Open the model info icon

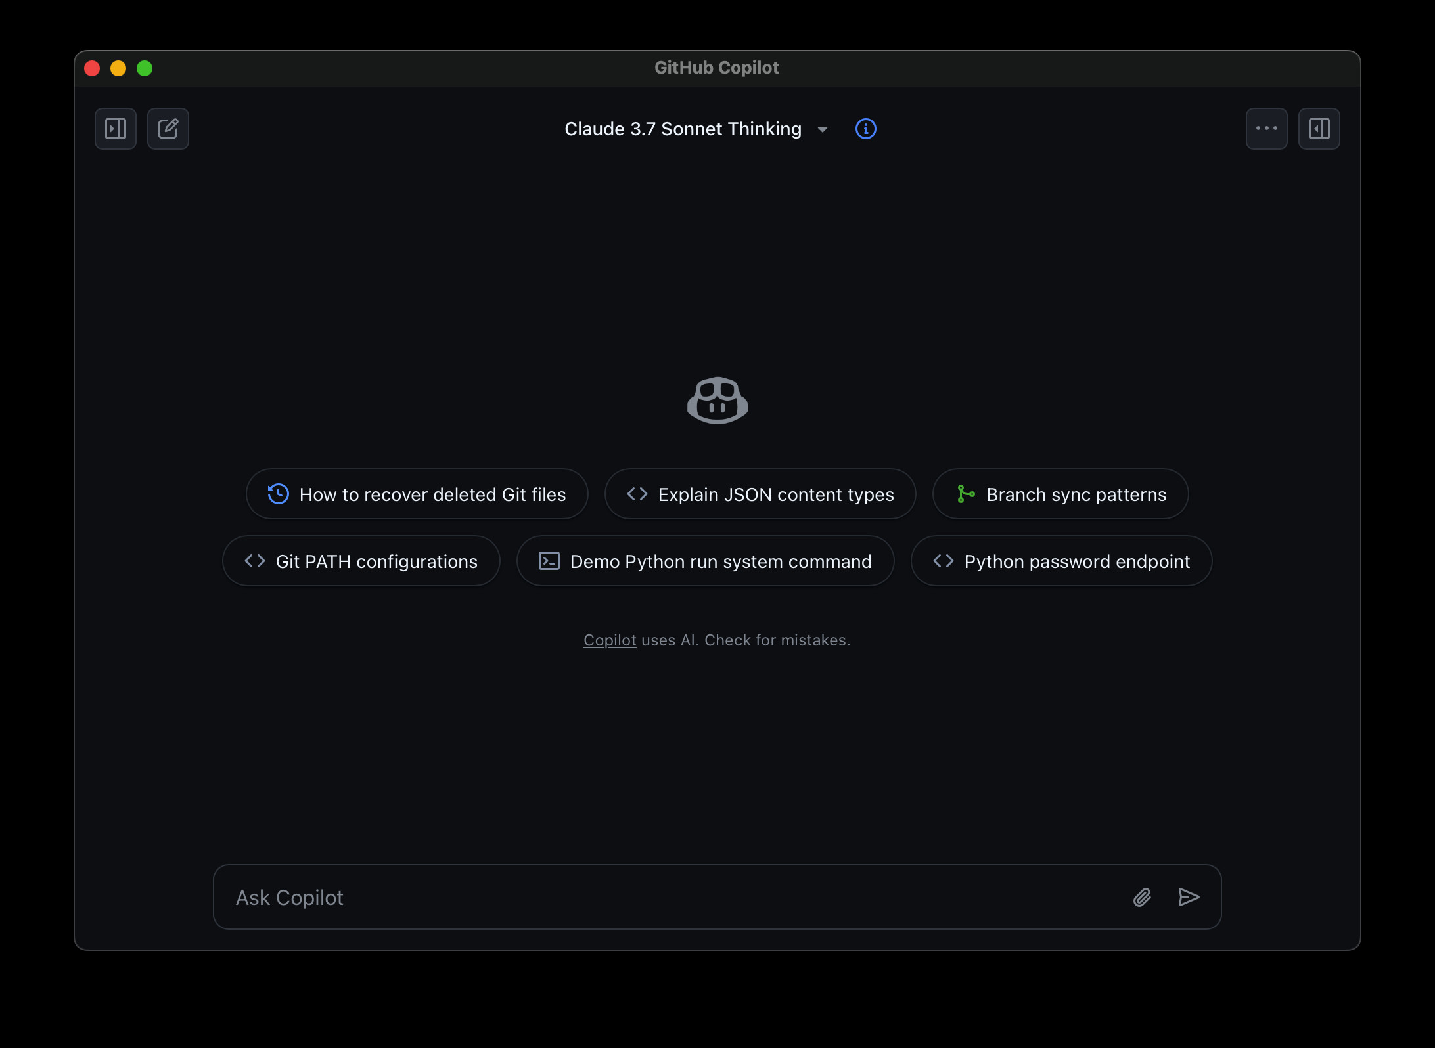(x=865, y=129)
